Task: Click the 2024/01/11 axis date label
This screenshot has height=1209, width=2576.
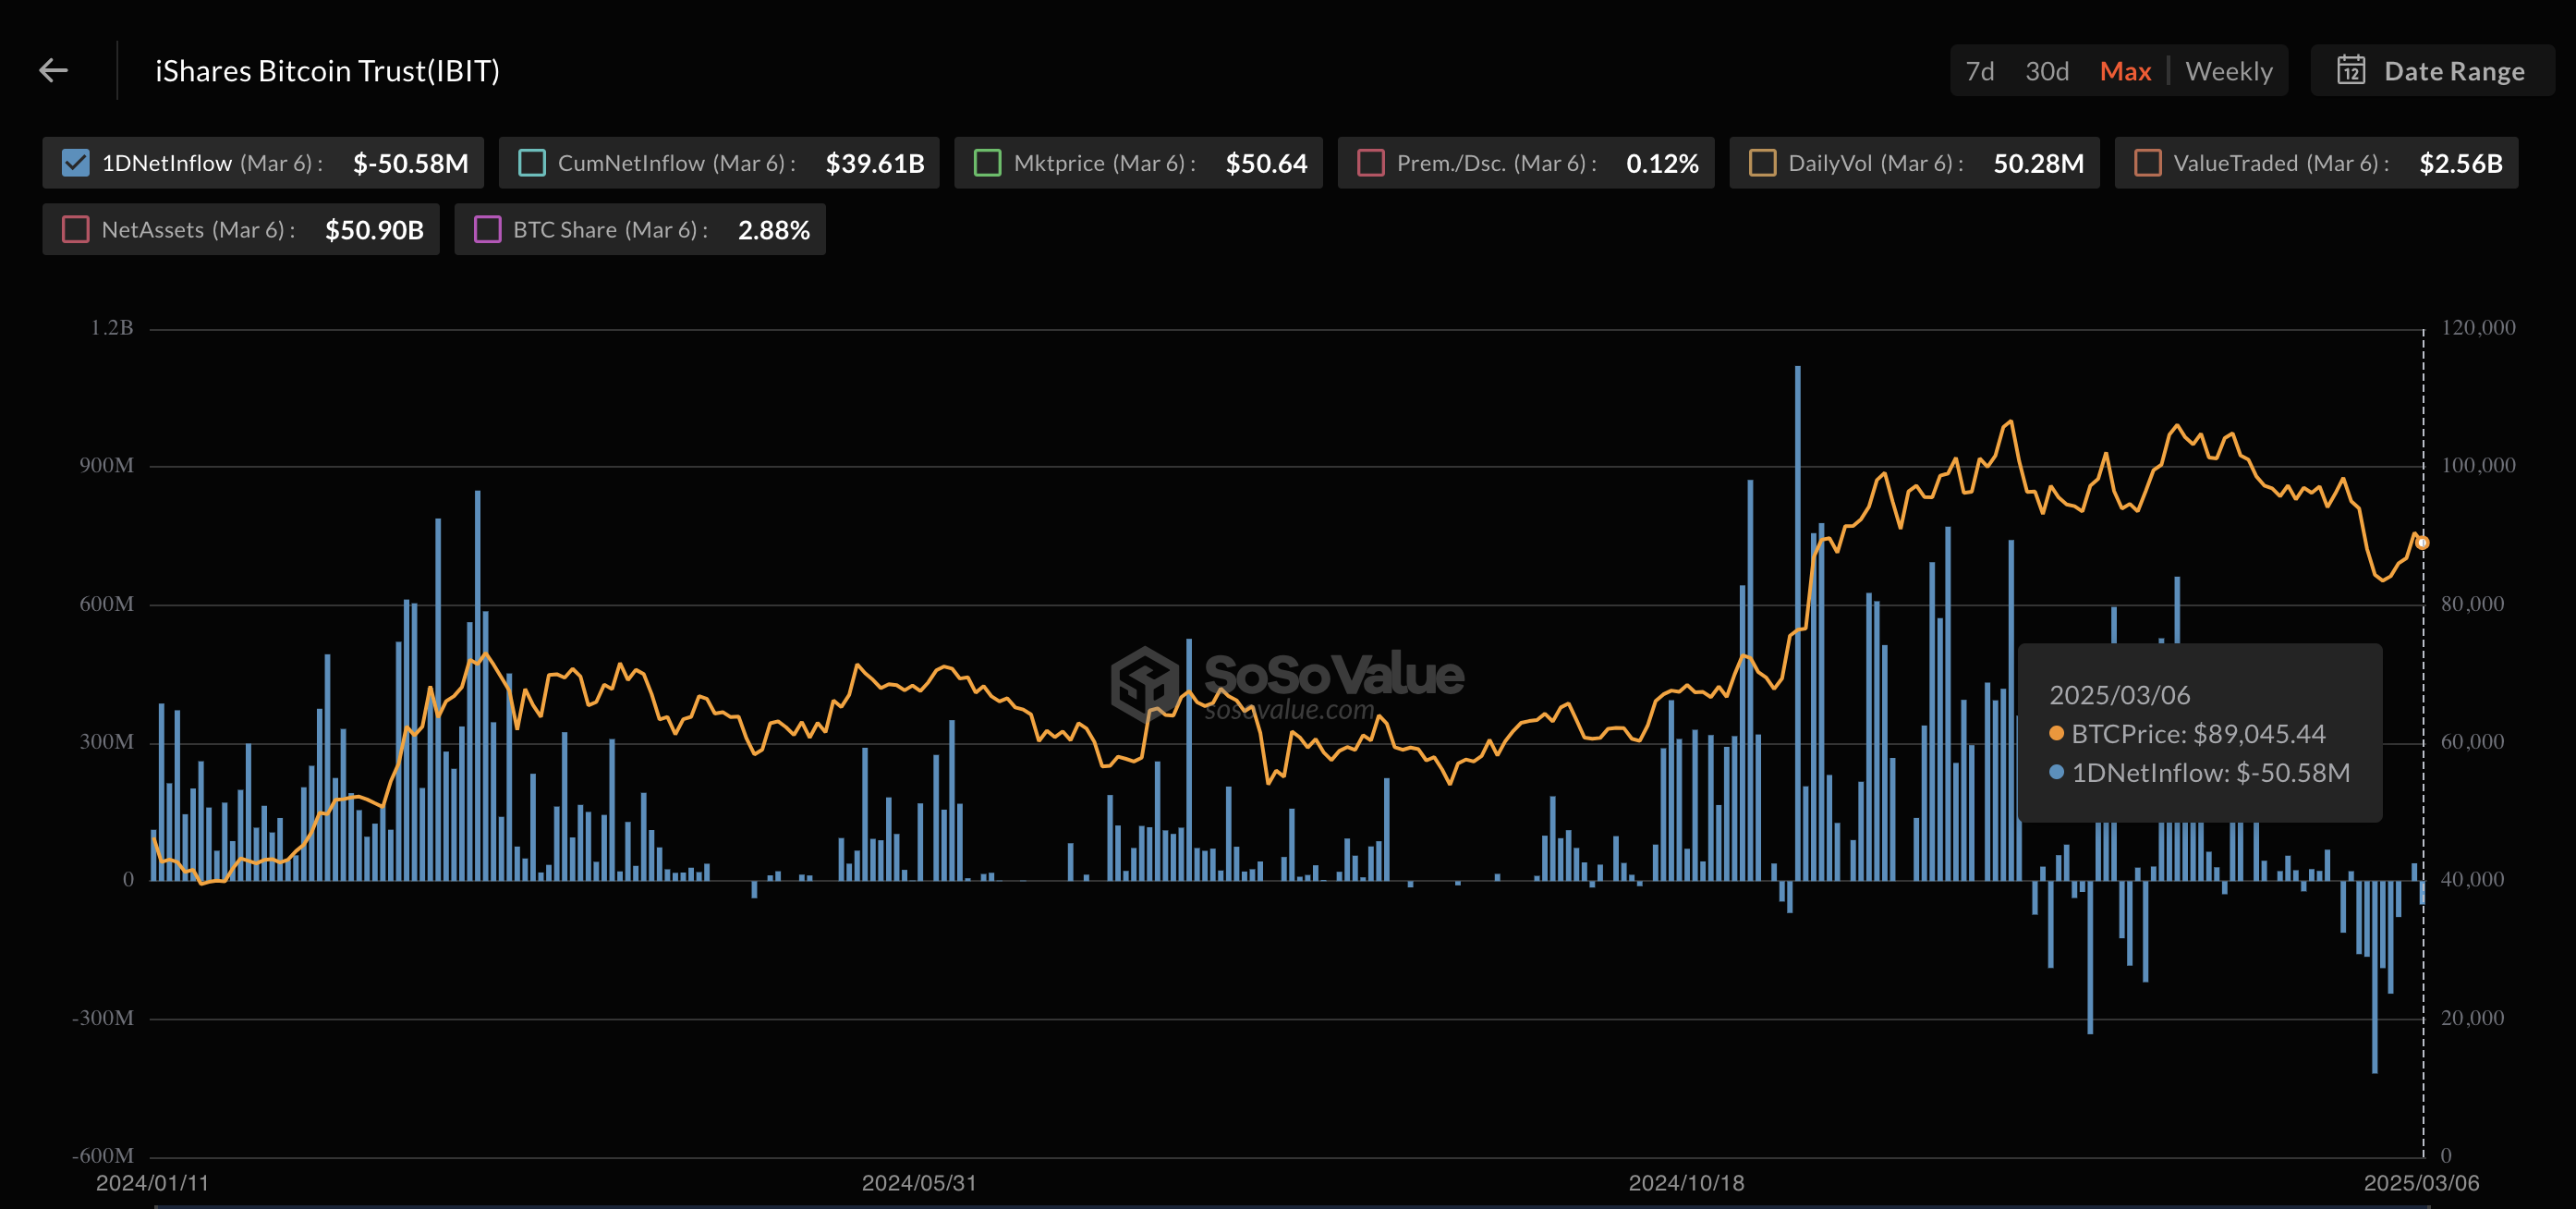Action: pyautogui.click(x=152, y=1183)
